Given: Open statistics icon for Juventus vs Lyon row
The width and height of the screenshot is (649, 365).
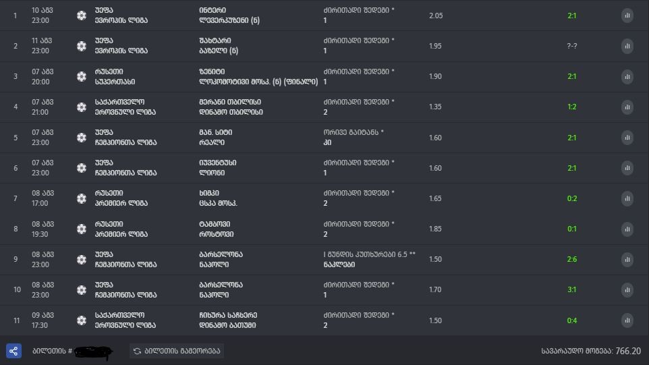Looking at the screenshot, I should pyautogui.click(x=627, y=168).
